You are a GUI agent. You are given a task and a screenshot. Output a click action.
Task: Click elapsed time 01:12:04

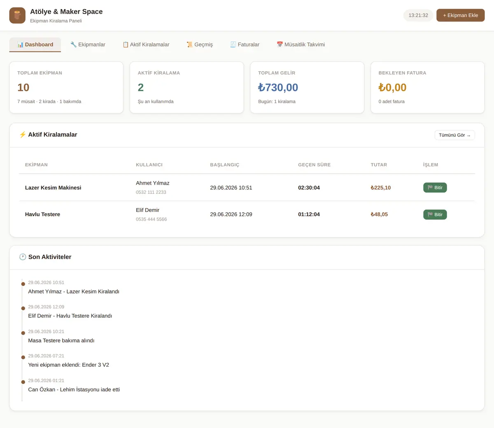click(309, 214)
